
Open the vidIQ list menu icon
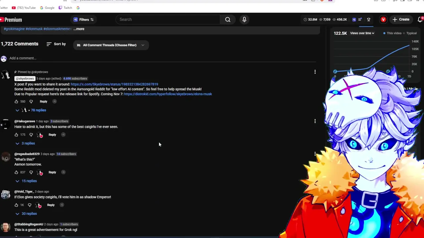click(360, 20)
